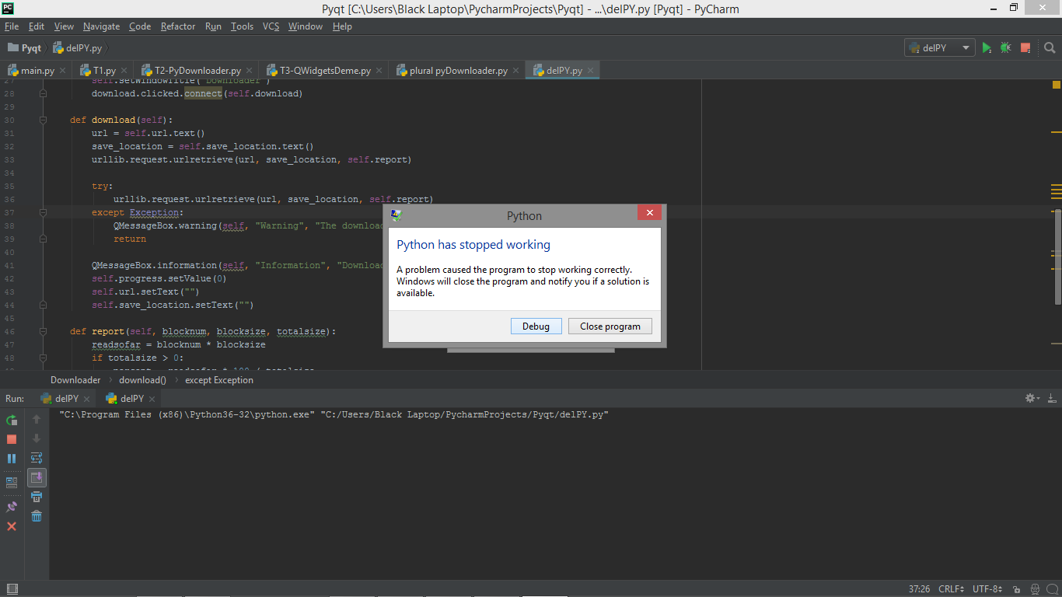Collapse the report method fold marker
This screenshot has height=597, width=1062.
[43, 331]
